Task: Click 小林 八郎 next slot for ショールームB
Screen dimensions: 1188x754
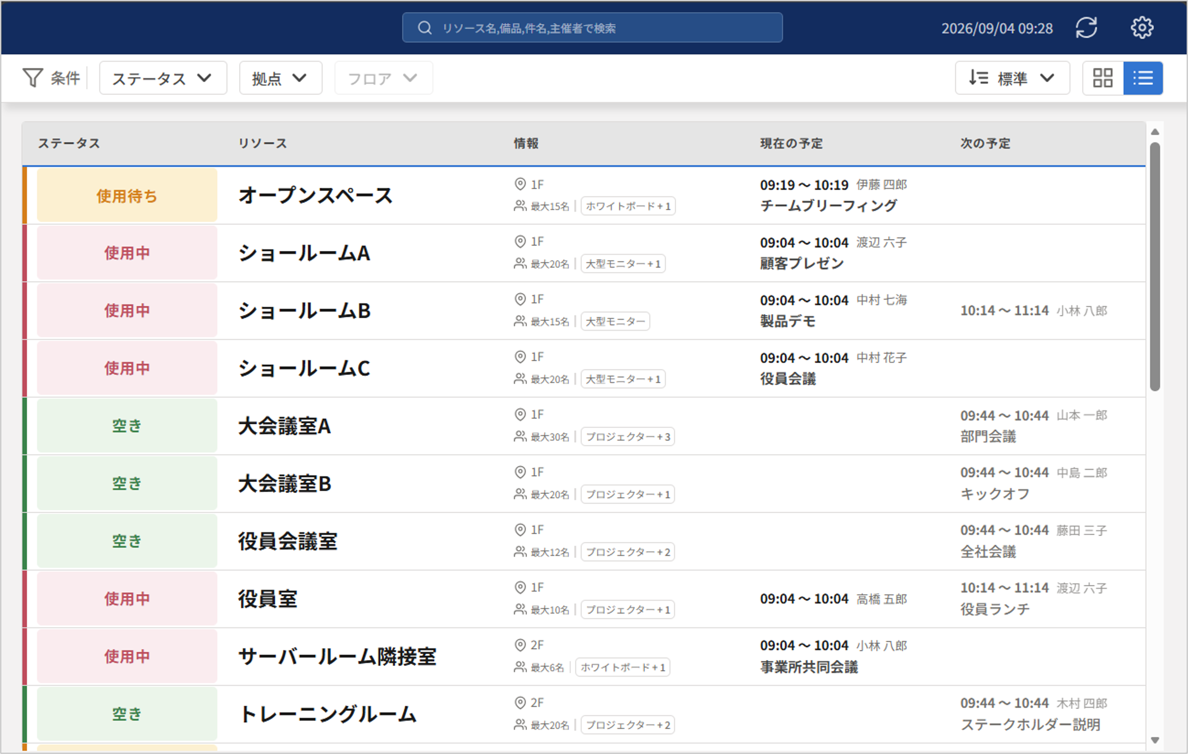Action: (1034, 310)
